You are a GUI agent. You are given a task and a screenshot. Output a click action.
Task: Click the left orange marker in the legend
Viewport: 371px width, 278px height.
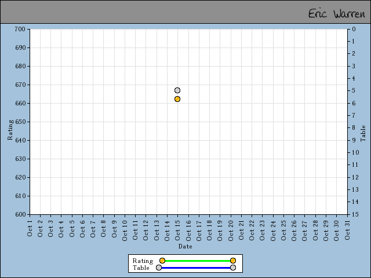click(162, 261)
